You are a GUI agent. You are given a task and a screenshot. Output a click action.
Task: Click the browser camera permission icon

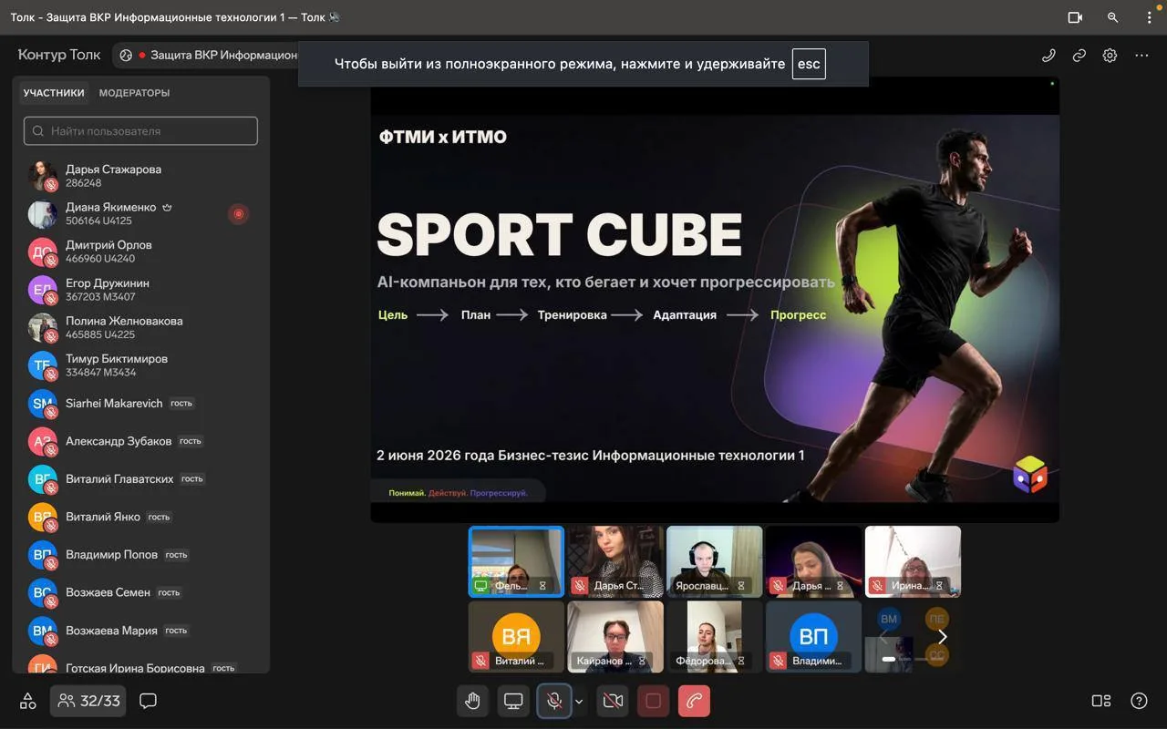pyautogui.click(x=1075, y=17)
